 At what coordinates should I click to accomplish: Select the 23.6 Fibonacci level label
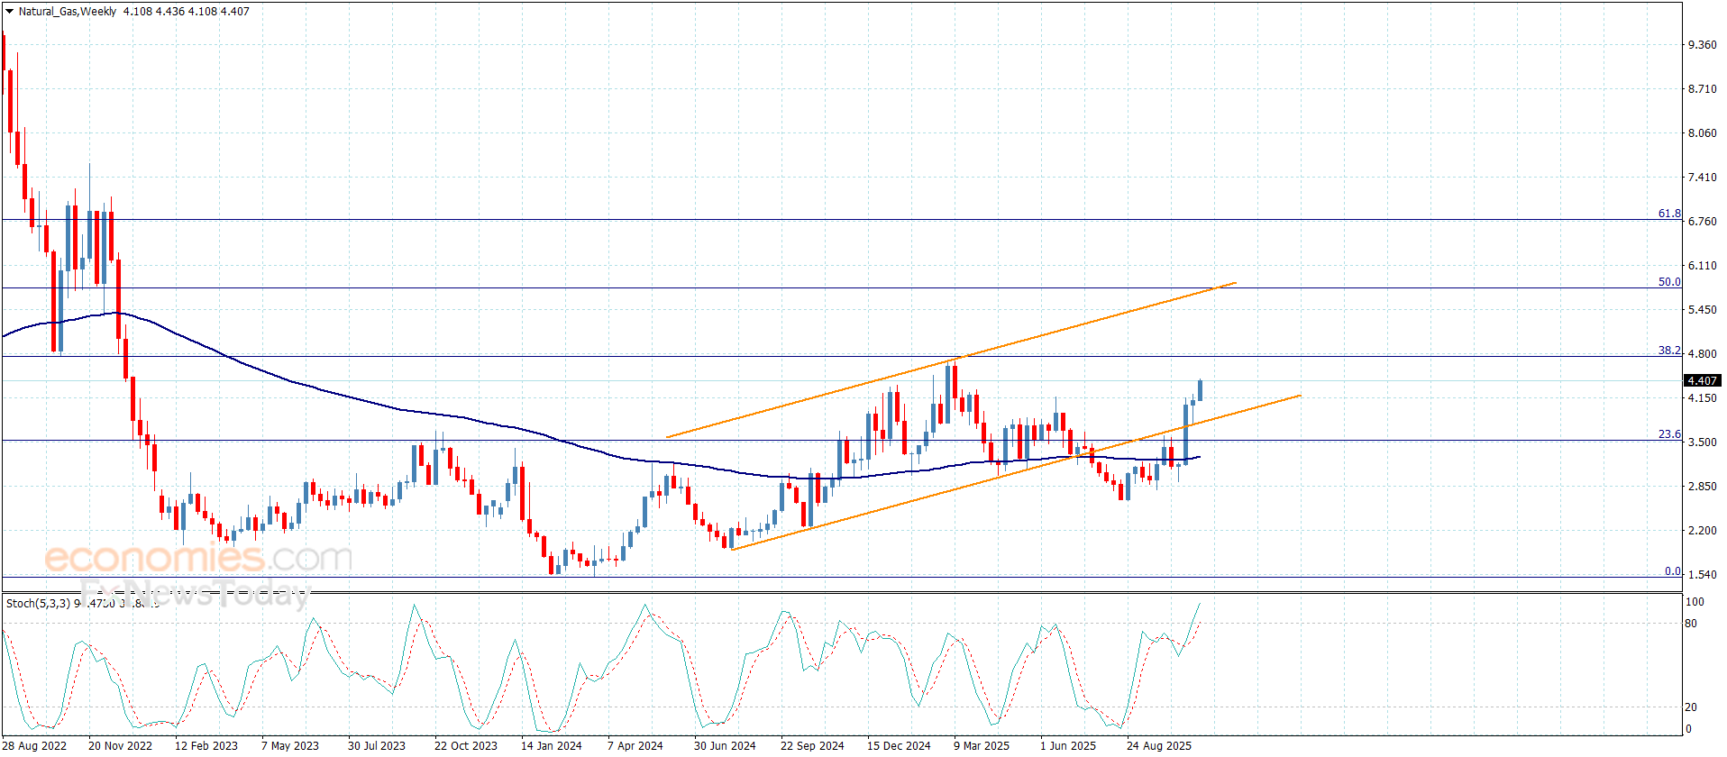[1669, 434]
